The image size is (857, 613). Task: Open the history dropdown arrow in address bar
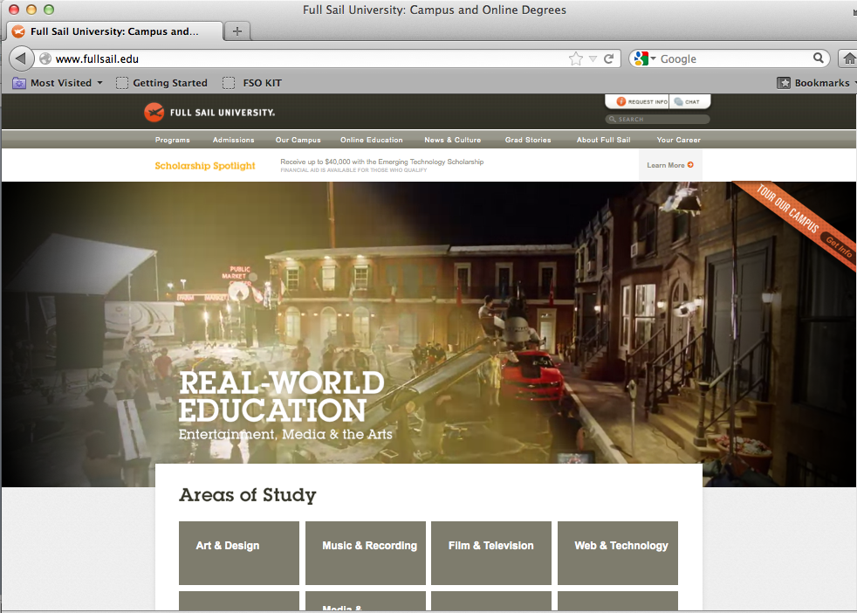(x=593, y=59)
